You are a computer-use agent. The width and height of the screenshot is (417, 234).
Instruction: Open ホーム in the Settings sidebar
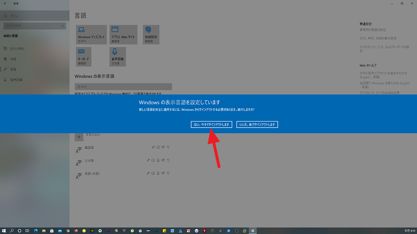pyautogui.click(x=35, y=16)
